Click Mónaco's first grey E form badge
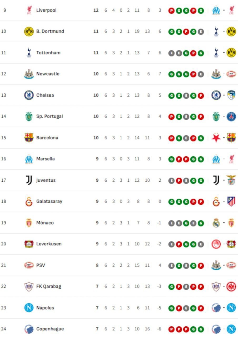This screenshot has height=338, width=238. click(171, 223)
